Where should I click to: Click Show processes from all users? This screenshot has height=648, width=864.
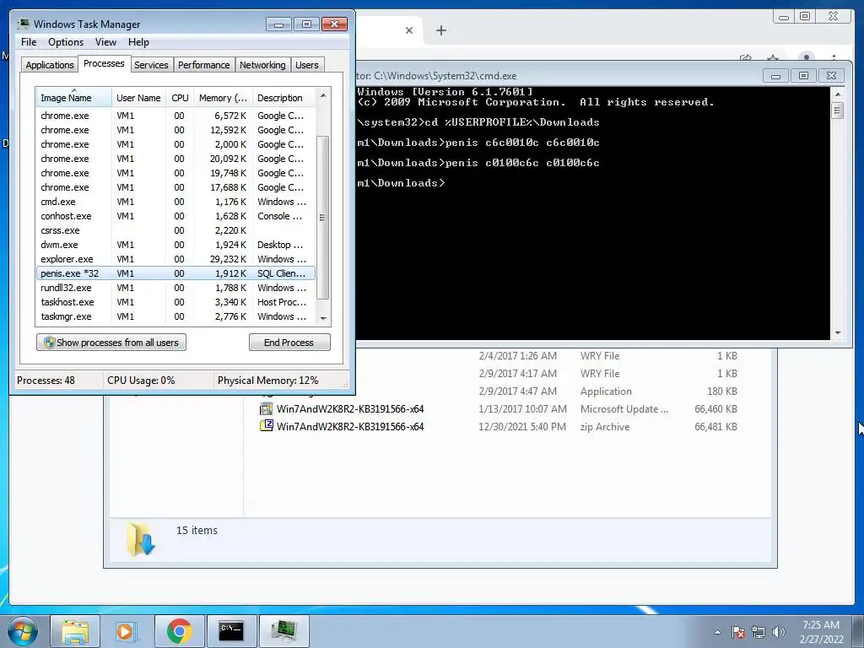(x=111, y=343)
